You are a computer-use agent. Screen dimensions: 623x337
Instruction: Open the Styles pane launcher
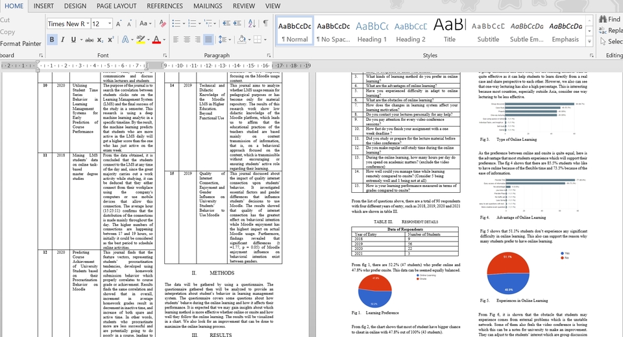click(592, 56)
